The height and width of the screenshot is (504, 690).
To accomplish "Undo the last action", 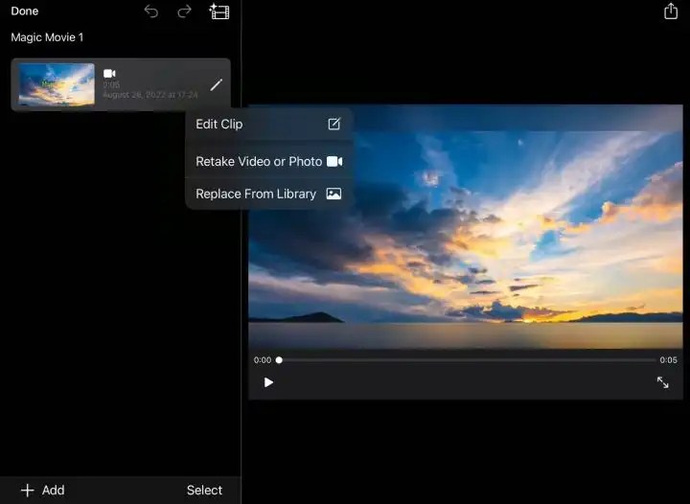I will point(151,11).
